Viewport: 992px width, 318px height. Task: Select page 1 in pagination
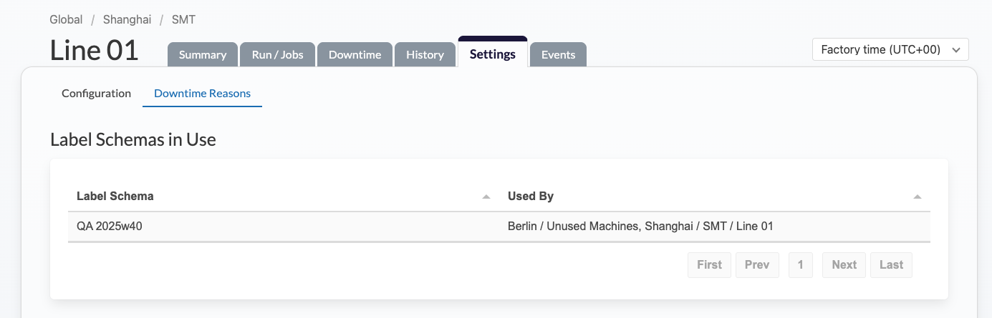pos(800,265)
